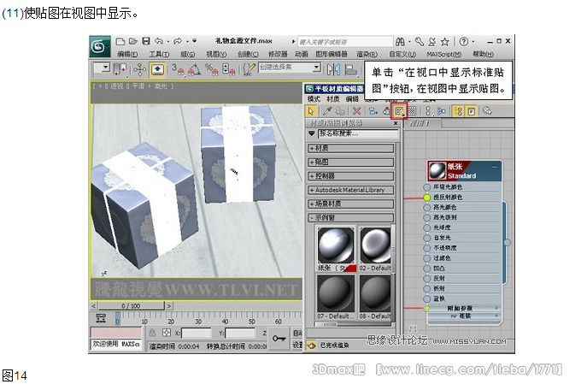Screen dimensions: 587x384
Task: Open the 3ds Max application menu logo
Action: (100, 46)
